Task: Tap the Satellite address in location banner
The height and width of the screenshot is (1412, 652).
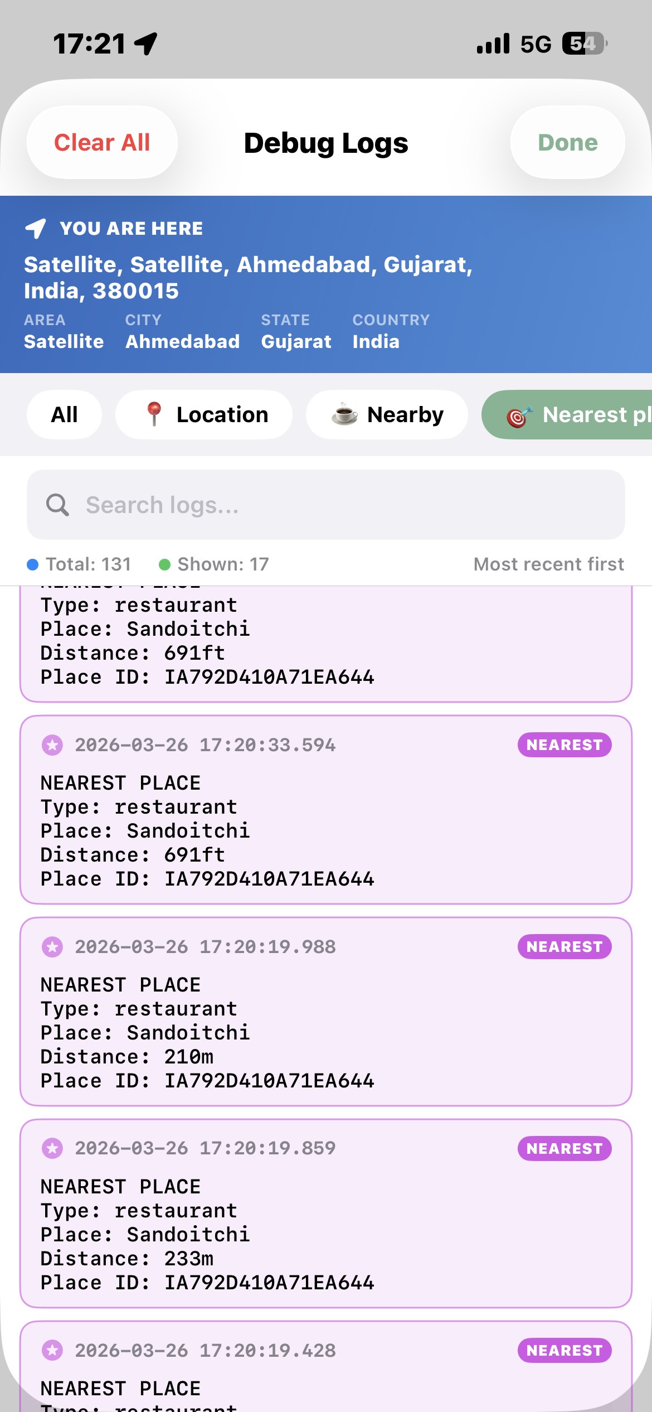Action: tap(248, 277)
